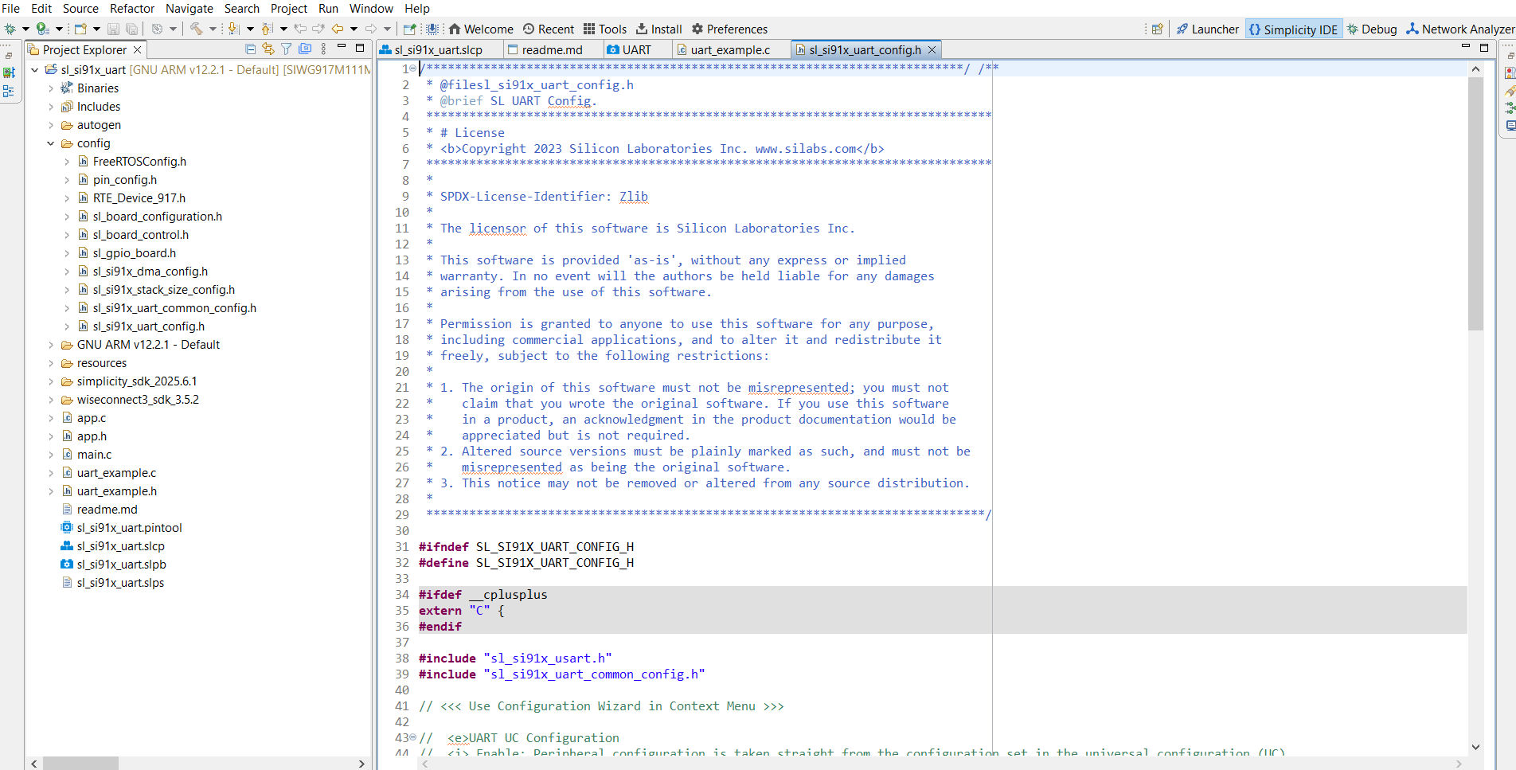Expand the resources folder
This screenshot has width=1516, height=770.
51,363
